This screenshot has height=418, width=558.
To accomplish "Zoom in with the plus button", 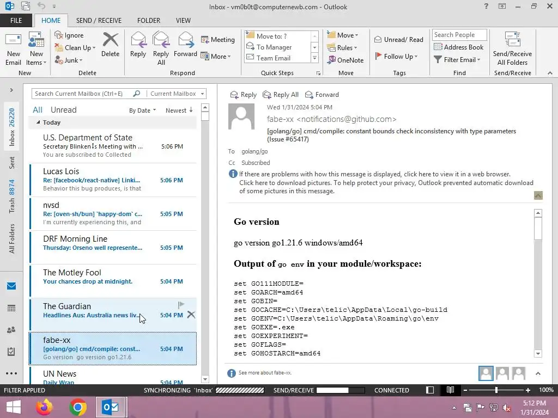I will point(528,390).
